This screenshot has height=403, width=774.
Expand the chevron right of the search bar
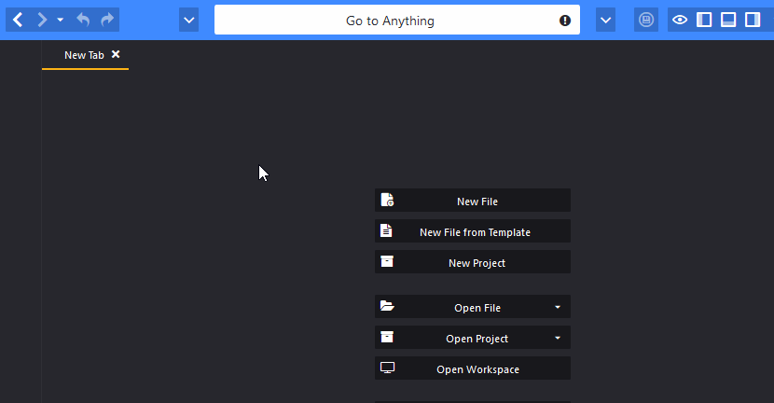605,21
